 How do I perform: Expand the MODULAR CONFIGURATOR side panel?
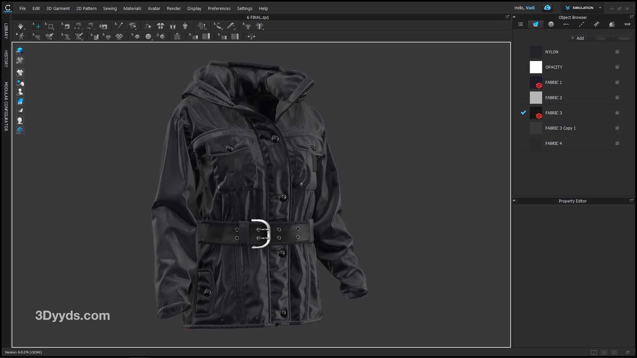6,106
